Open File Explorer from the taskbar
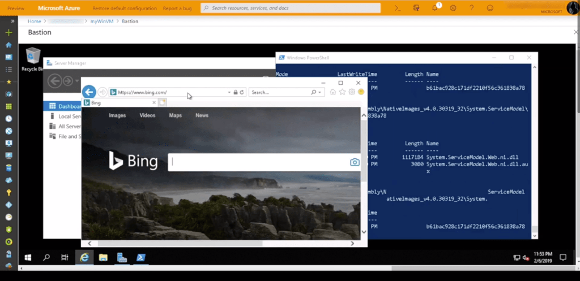580x281 pixels. click(x=103, y=257)
